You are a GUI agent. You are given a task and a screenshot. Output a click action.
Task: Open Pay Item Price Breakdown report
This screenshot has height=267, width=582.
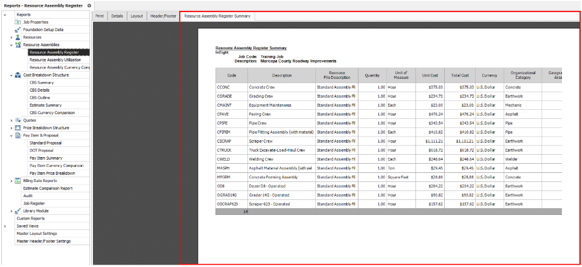click(59, 173)
